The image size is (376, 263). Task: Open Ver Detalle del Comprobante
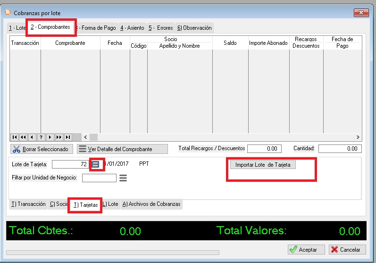pyautogui.click(x=122, y=149)
